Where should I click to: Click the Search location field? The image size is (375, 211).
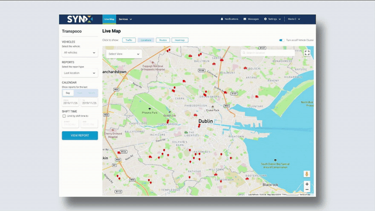268,53
